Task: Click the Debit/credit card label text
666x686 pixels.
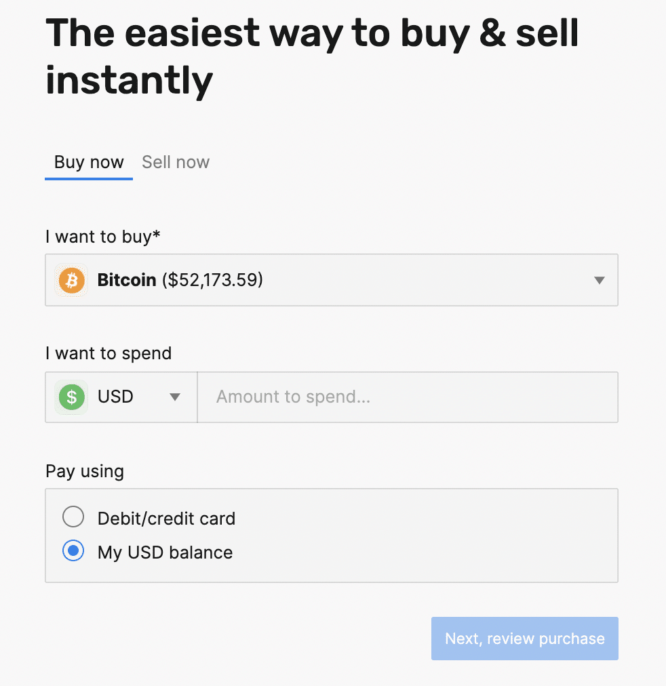Action: click(166, 519)
